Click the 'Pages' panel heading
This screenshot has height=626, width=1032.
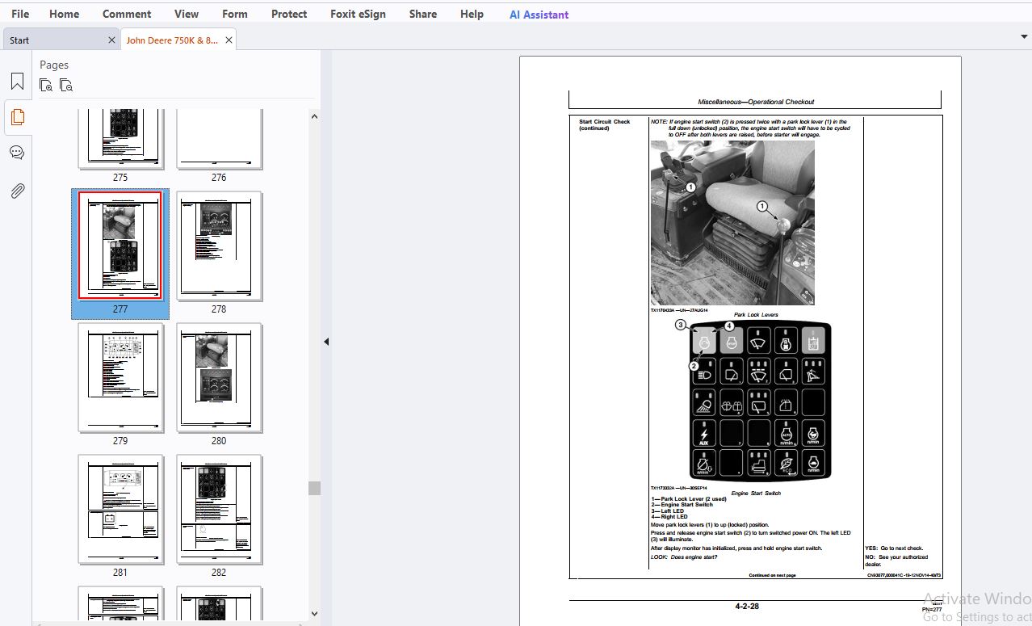54,65
